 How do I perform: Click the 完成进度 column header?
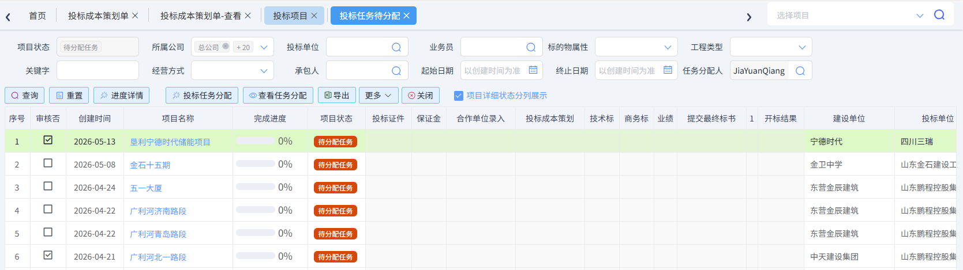point(270,119)
